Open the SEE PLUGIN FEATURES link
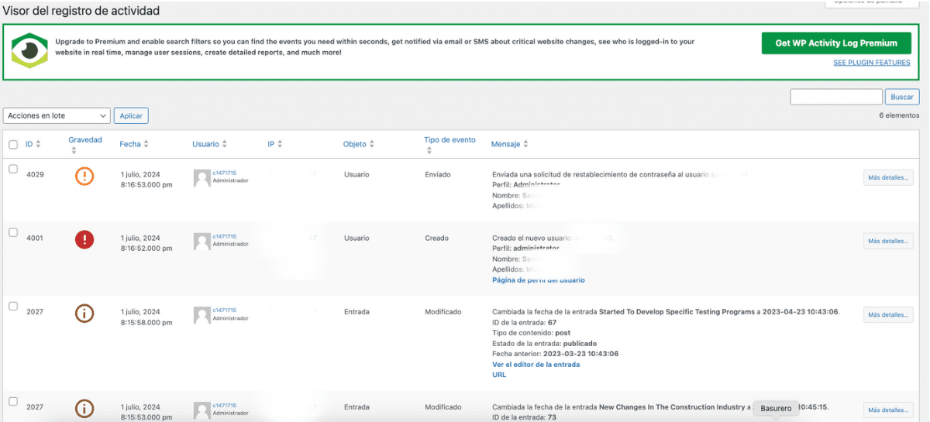The image size is (930, 422). coord(871,63)
